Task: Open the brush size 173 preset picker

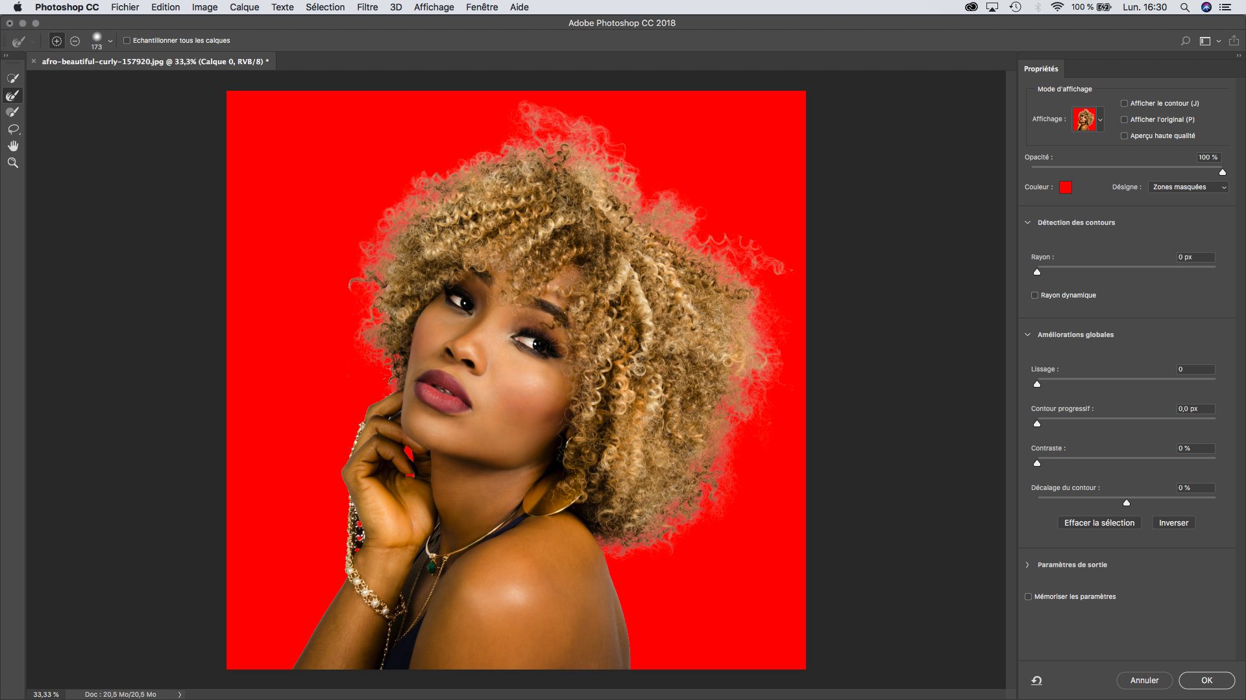Action: click(110, 41)
